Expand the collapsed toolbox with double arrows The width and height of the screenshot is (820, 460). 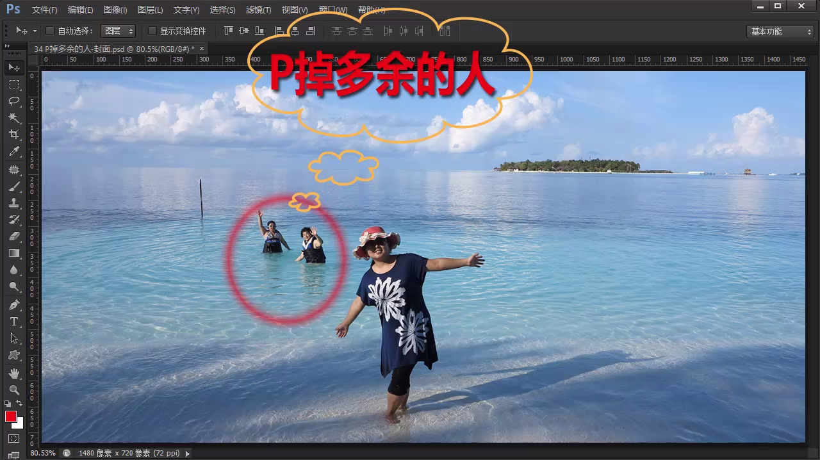(7, 46)
